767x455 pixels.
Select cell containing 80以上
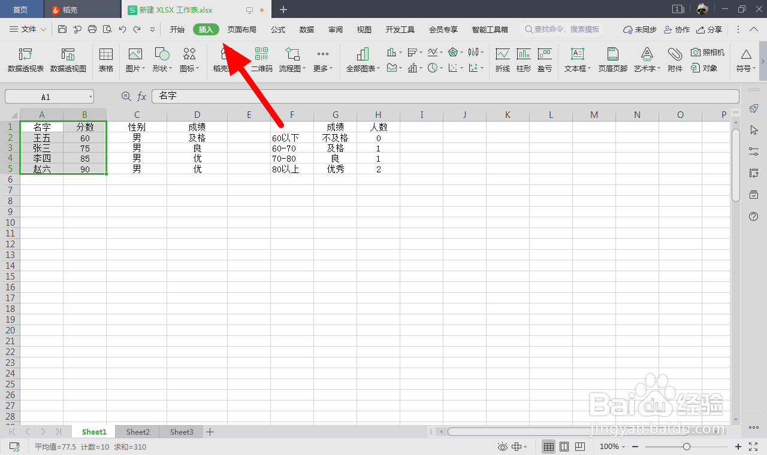pos(292,169)
